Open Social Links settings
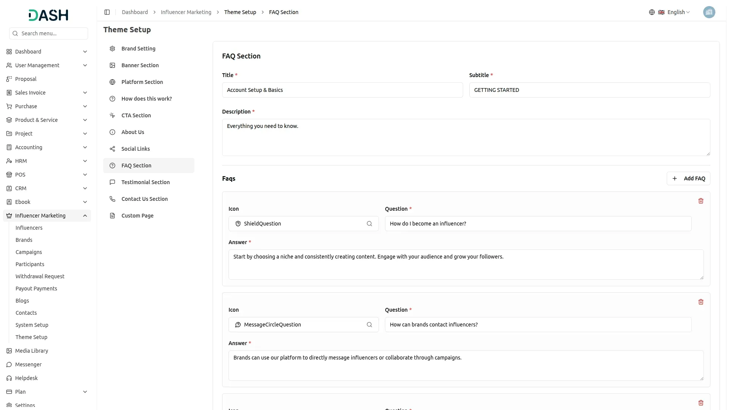 click(x=136, y=149)
